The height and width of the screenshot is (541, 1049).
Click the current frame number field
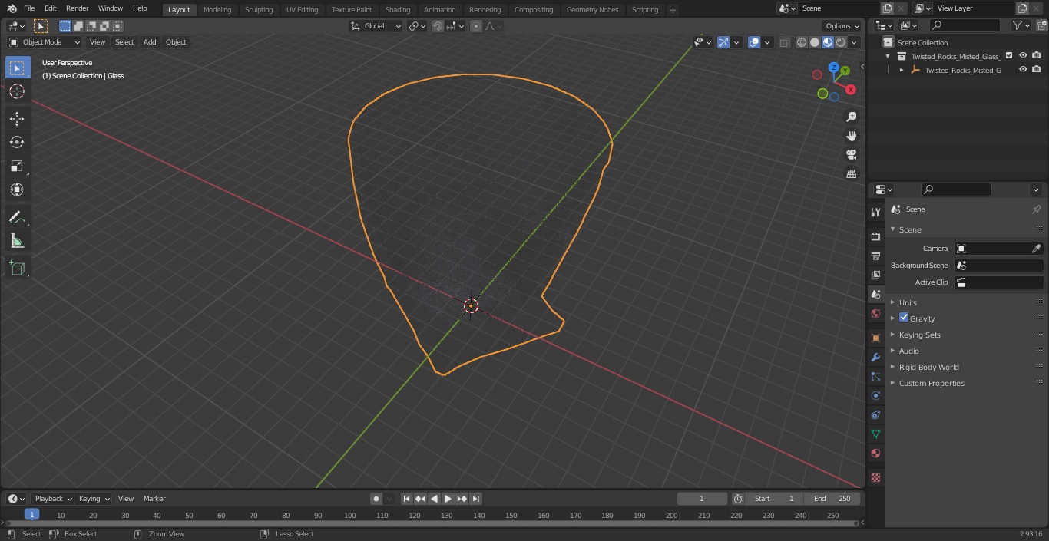click(702, 499)
